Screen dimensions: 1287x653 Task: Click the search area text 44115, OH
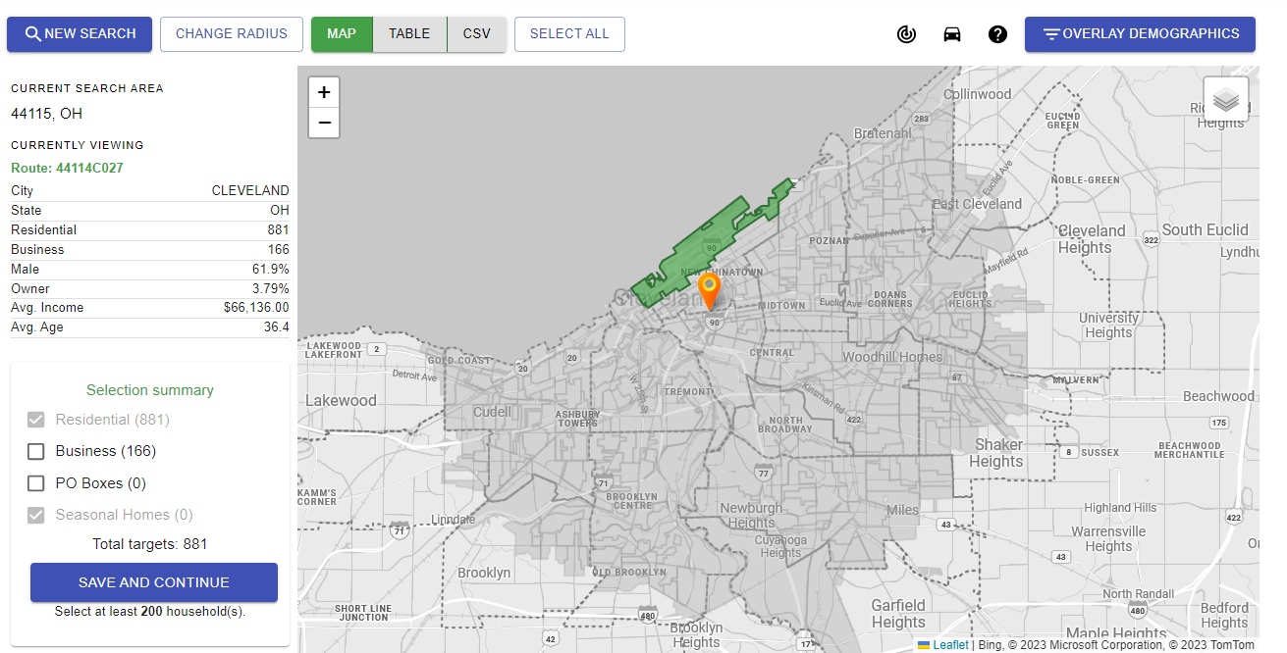(46, 114)
